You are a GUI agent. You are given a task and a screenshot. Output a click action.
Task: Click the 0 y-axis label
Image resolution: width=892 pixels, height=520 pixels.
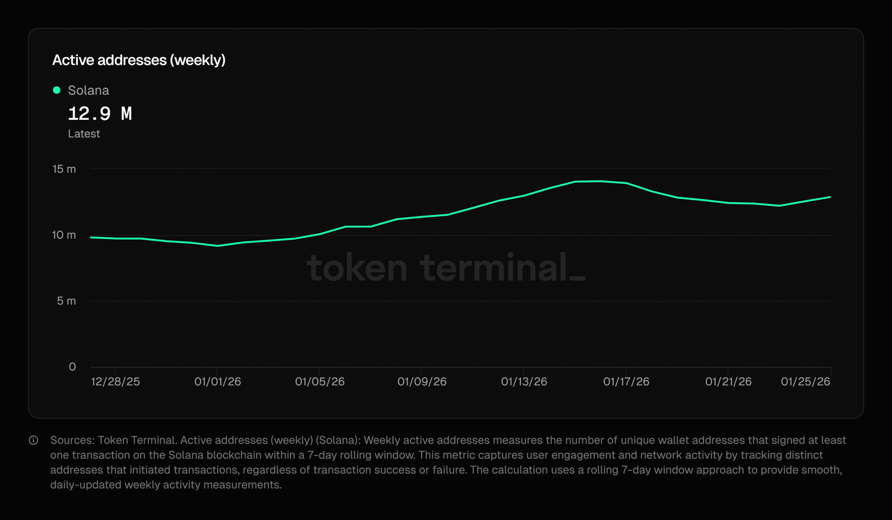pos(72,367)
